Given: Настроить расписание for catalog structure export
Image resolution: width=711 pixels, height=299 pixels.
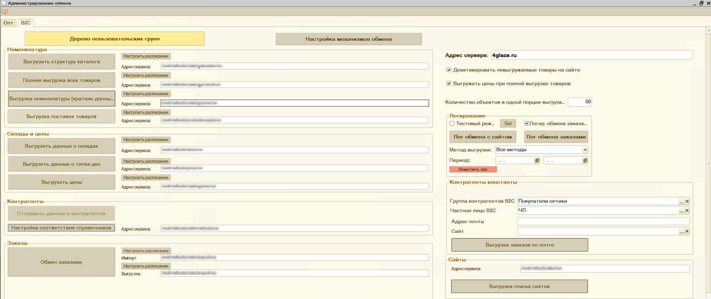Looking at the screenshot, I should coord(146,56).
